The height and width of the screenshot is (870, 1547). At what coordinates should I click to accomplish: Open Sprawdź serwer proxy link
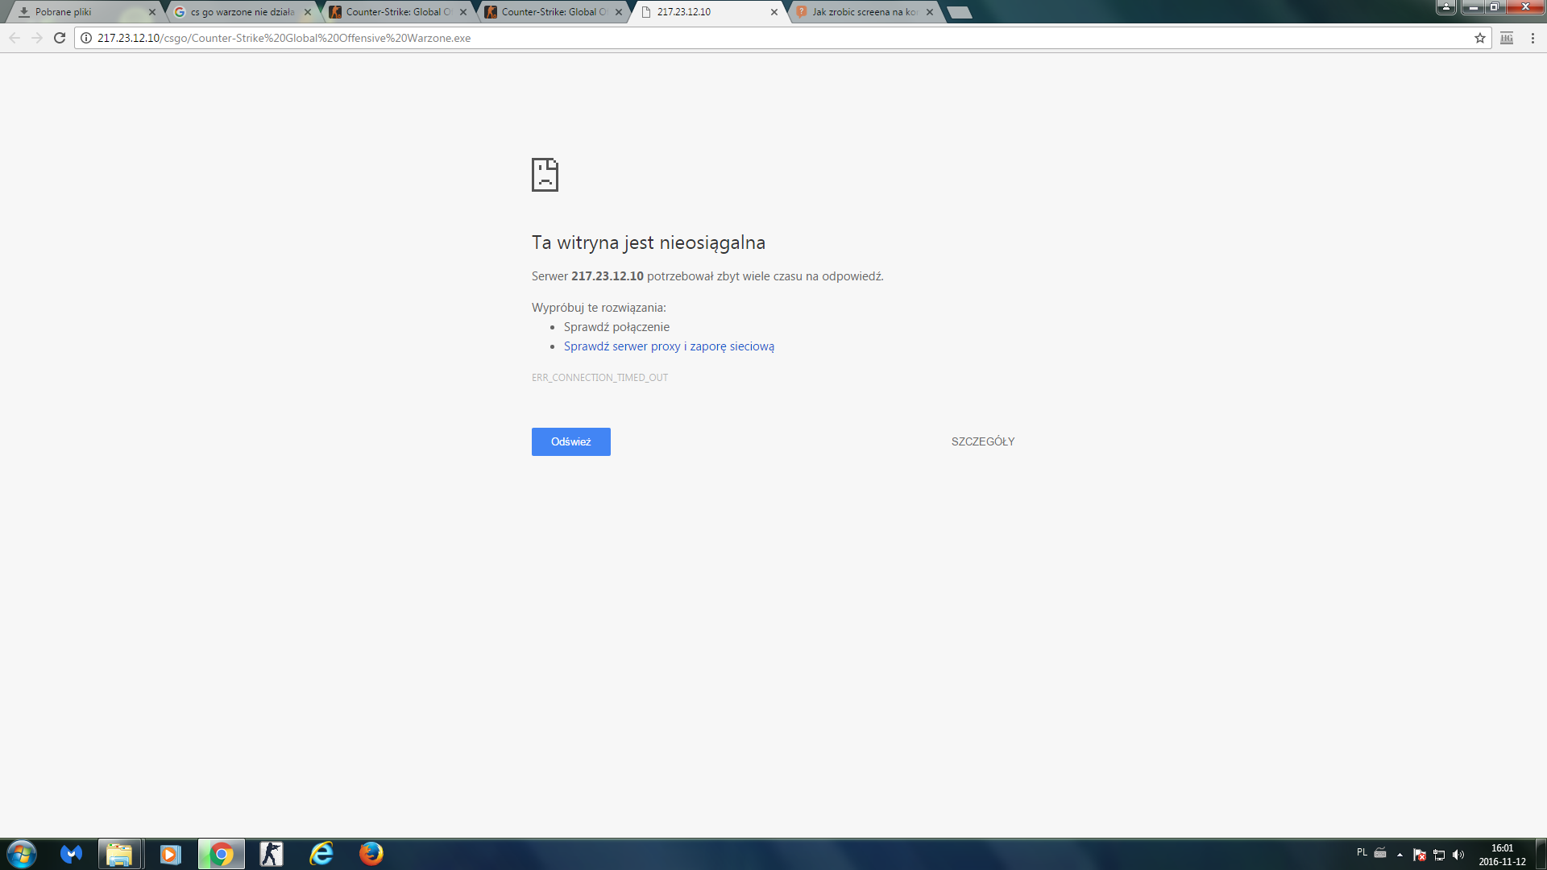click(668, 346)
